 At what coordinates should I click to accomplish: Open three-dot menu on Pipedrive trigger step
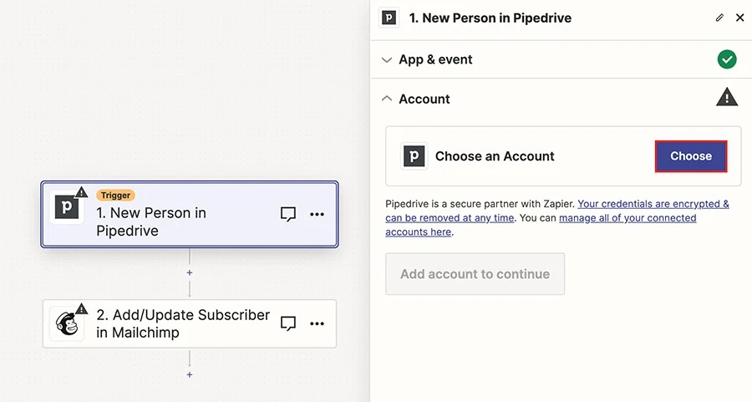pos(317,214)
